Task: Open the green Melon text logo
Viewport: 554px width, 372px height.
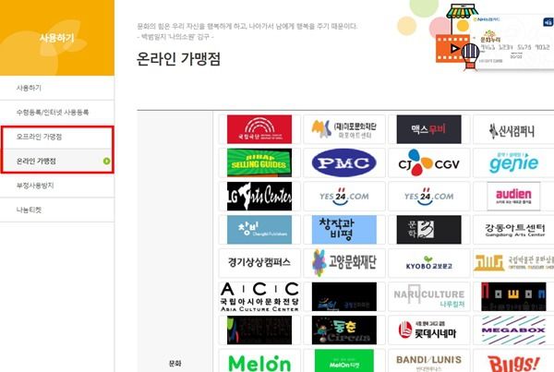Action: [x=259, y=361]
